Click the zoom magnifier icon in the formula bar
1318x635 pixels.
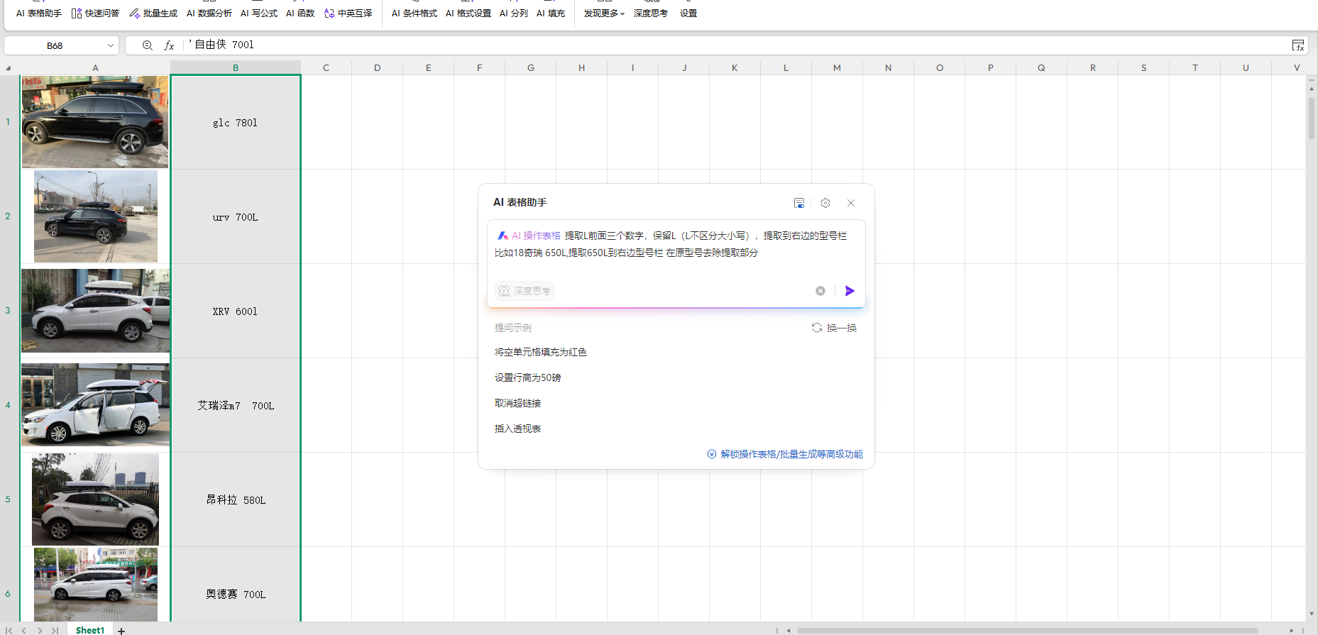click(x=148, y=45)
